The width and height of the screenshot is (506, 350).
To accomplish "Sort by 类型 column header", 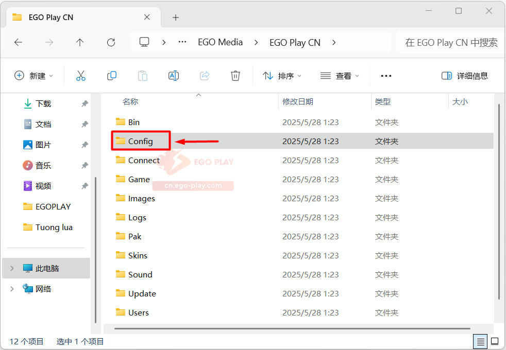I will tap(383, 102).
